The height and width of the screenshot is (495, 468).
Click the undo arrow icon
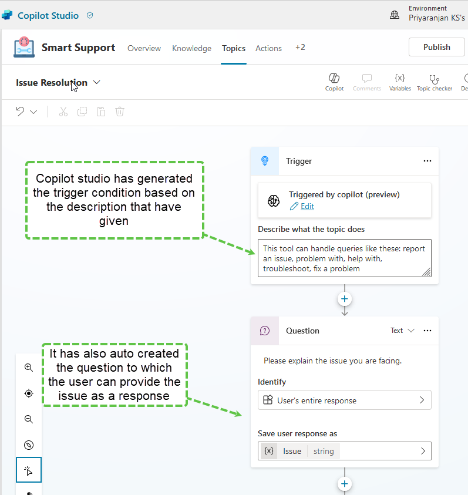click(x=21, y=112)
